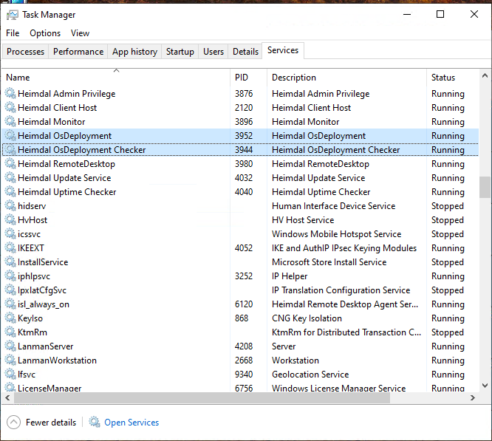492x441 pixels.
Task: Click the gear icon beside LanmanServer
Action: pos(10,346)
